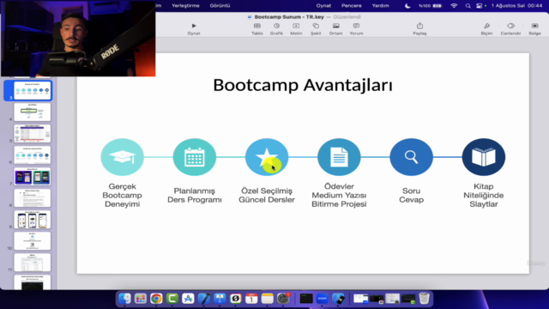Screen dimensions: 549x309
Task: Open the Paylaş share options
Action: [419, 26]
